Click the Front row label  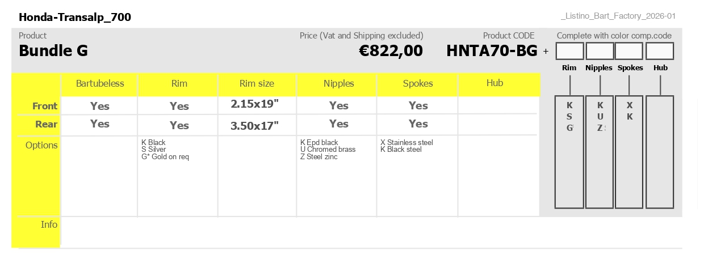tap(45, 106)
